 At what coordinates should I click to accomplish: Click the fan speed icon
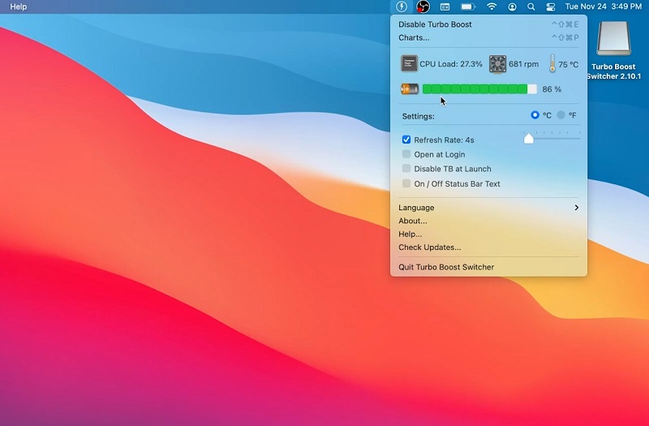(497, 64)
